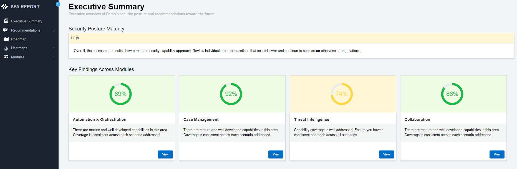Open the Executive Summary menu item
The image size is (517, 169).
pos(27,21)
